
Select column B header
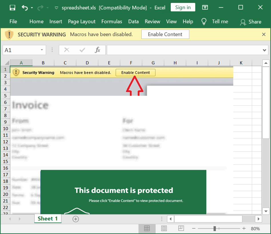(x=43, y=63)
